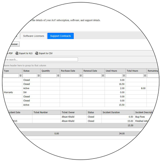161x162 pixels.
Task: Click the Export to XLS icon
Action: point(17,53)
